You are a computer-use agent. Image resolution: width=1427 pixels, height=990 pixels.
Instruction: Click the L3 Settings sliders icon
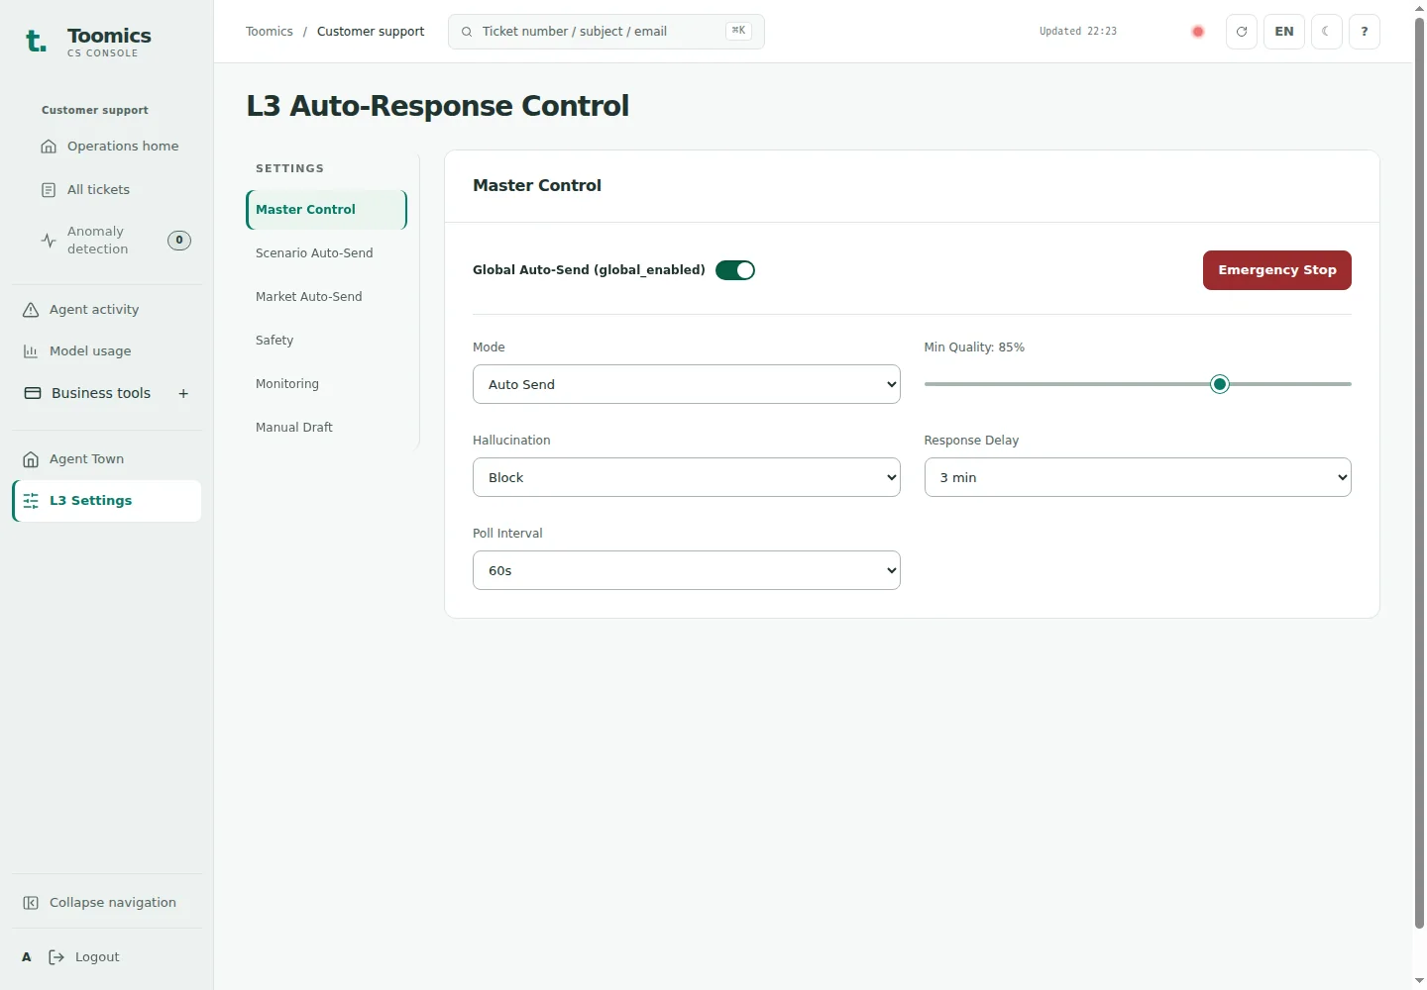(31, 501)
